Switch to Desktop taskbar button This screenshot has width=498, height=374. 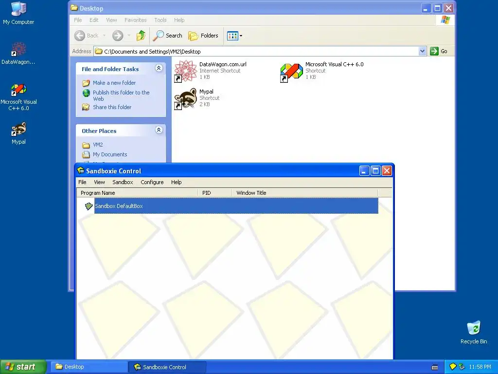click(89, 367)
